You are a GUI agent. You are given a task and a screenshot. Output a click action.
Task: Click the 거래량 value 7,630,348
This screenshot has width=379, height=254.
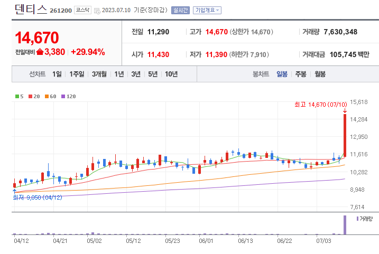pos(340,32)
